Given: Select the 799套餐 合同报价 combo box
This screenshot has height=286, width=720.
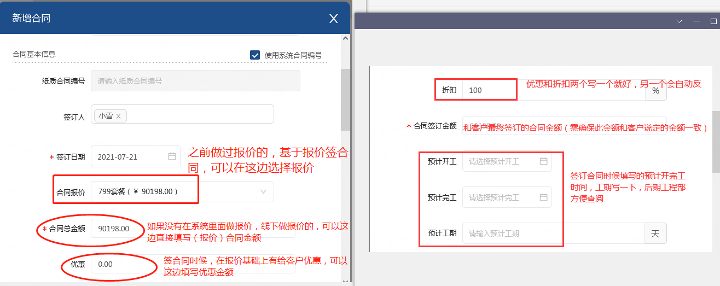Looking at the screenshot, I should [x=181, y=192].
